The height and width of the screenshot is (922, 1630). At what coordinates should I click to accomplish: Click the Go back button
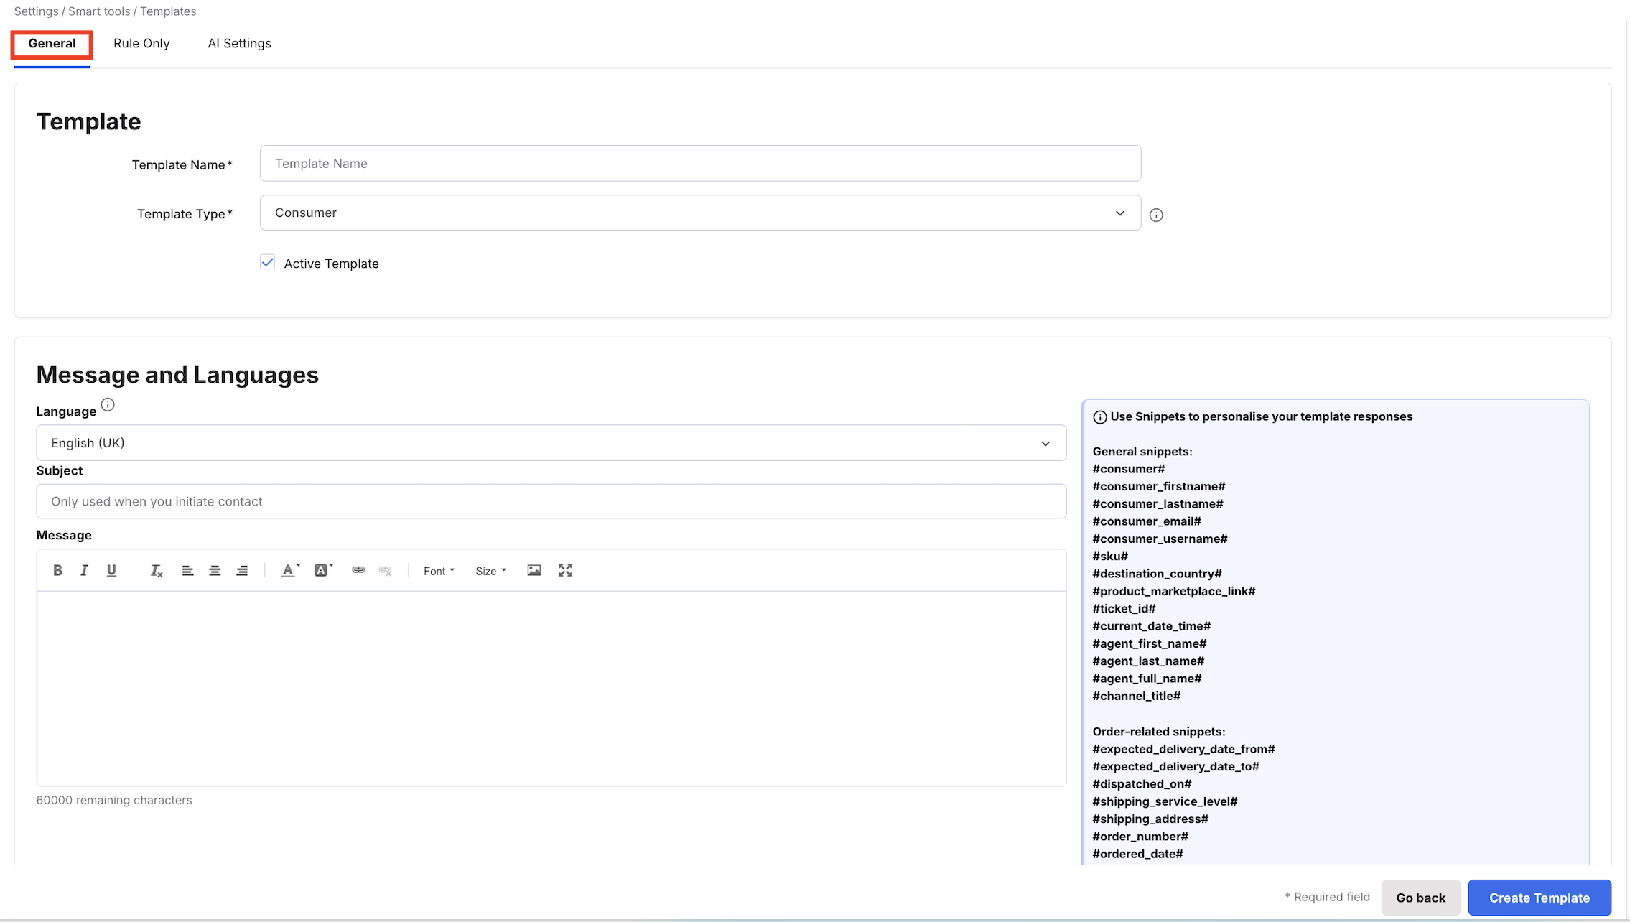pyautogui.click(x=1420, y=898)
